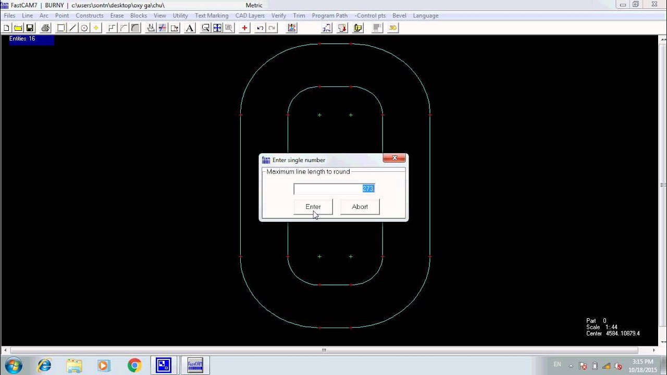Open Google Chrome from the taskbar

click(134, 366)
